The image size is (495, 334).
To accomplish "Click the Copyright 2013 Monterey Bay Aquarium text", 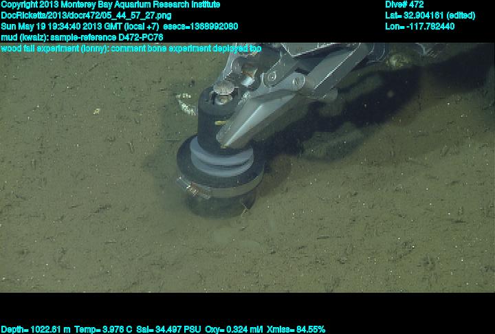I will click(110, 5).
